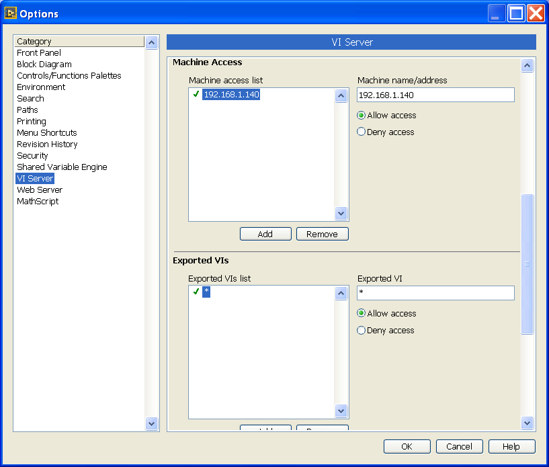Viewport: 549px width, 467px height.
Task: Confirm the options with OK
Action: point(407,446)
